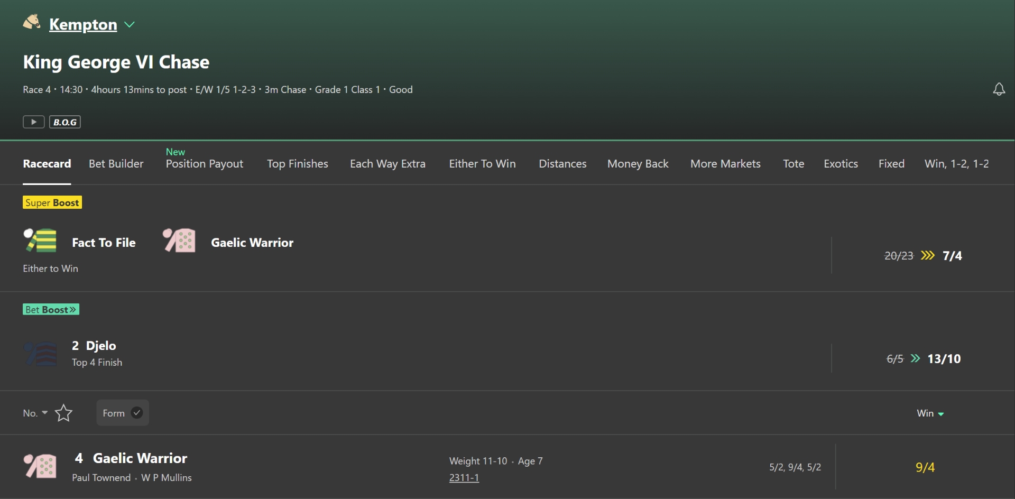
Task: Select Fact To File's jockey silks icon
Action: [x=40, y=241]
